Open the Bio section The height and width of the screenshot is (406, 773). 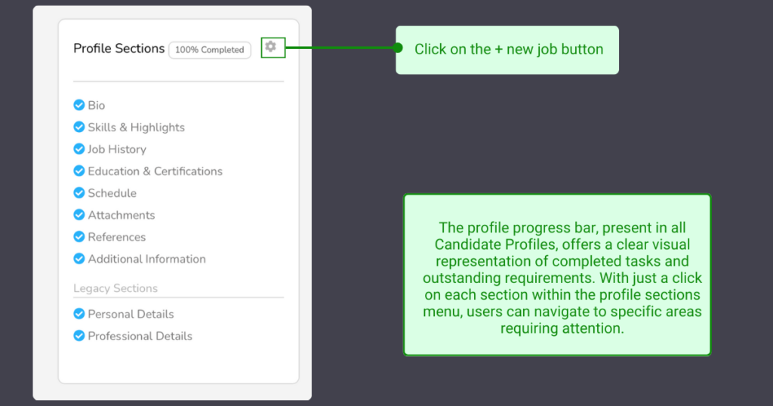(97, 106)
